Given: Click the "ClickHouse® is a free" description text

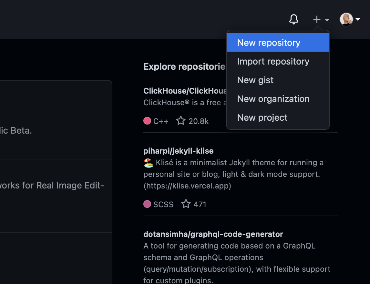Looking at the screenshot, I should coord(185,103).
